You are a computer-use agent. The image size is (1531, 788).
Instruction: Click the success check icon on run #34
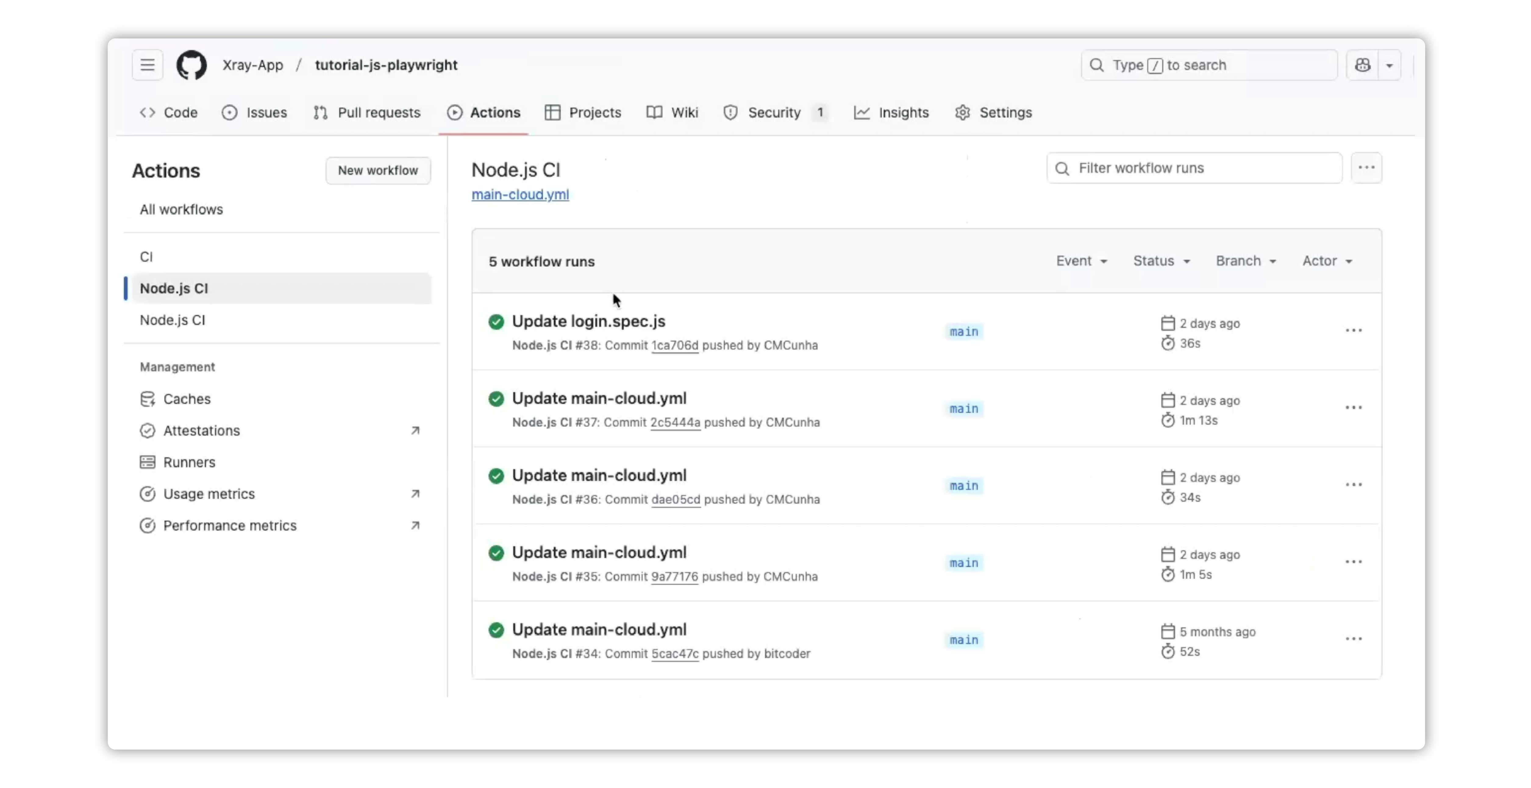[x=497, y=629]
